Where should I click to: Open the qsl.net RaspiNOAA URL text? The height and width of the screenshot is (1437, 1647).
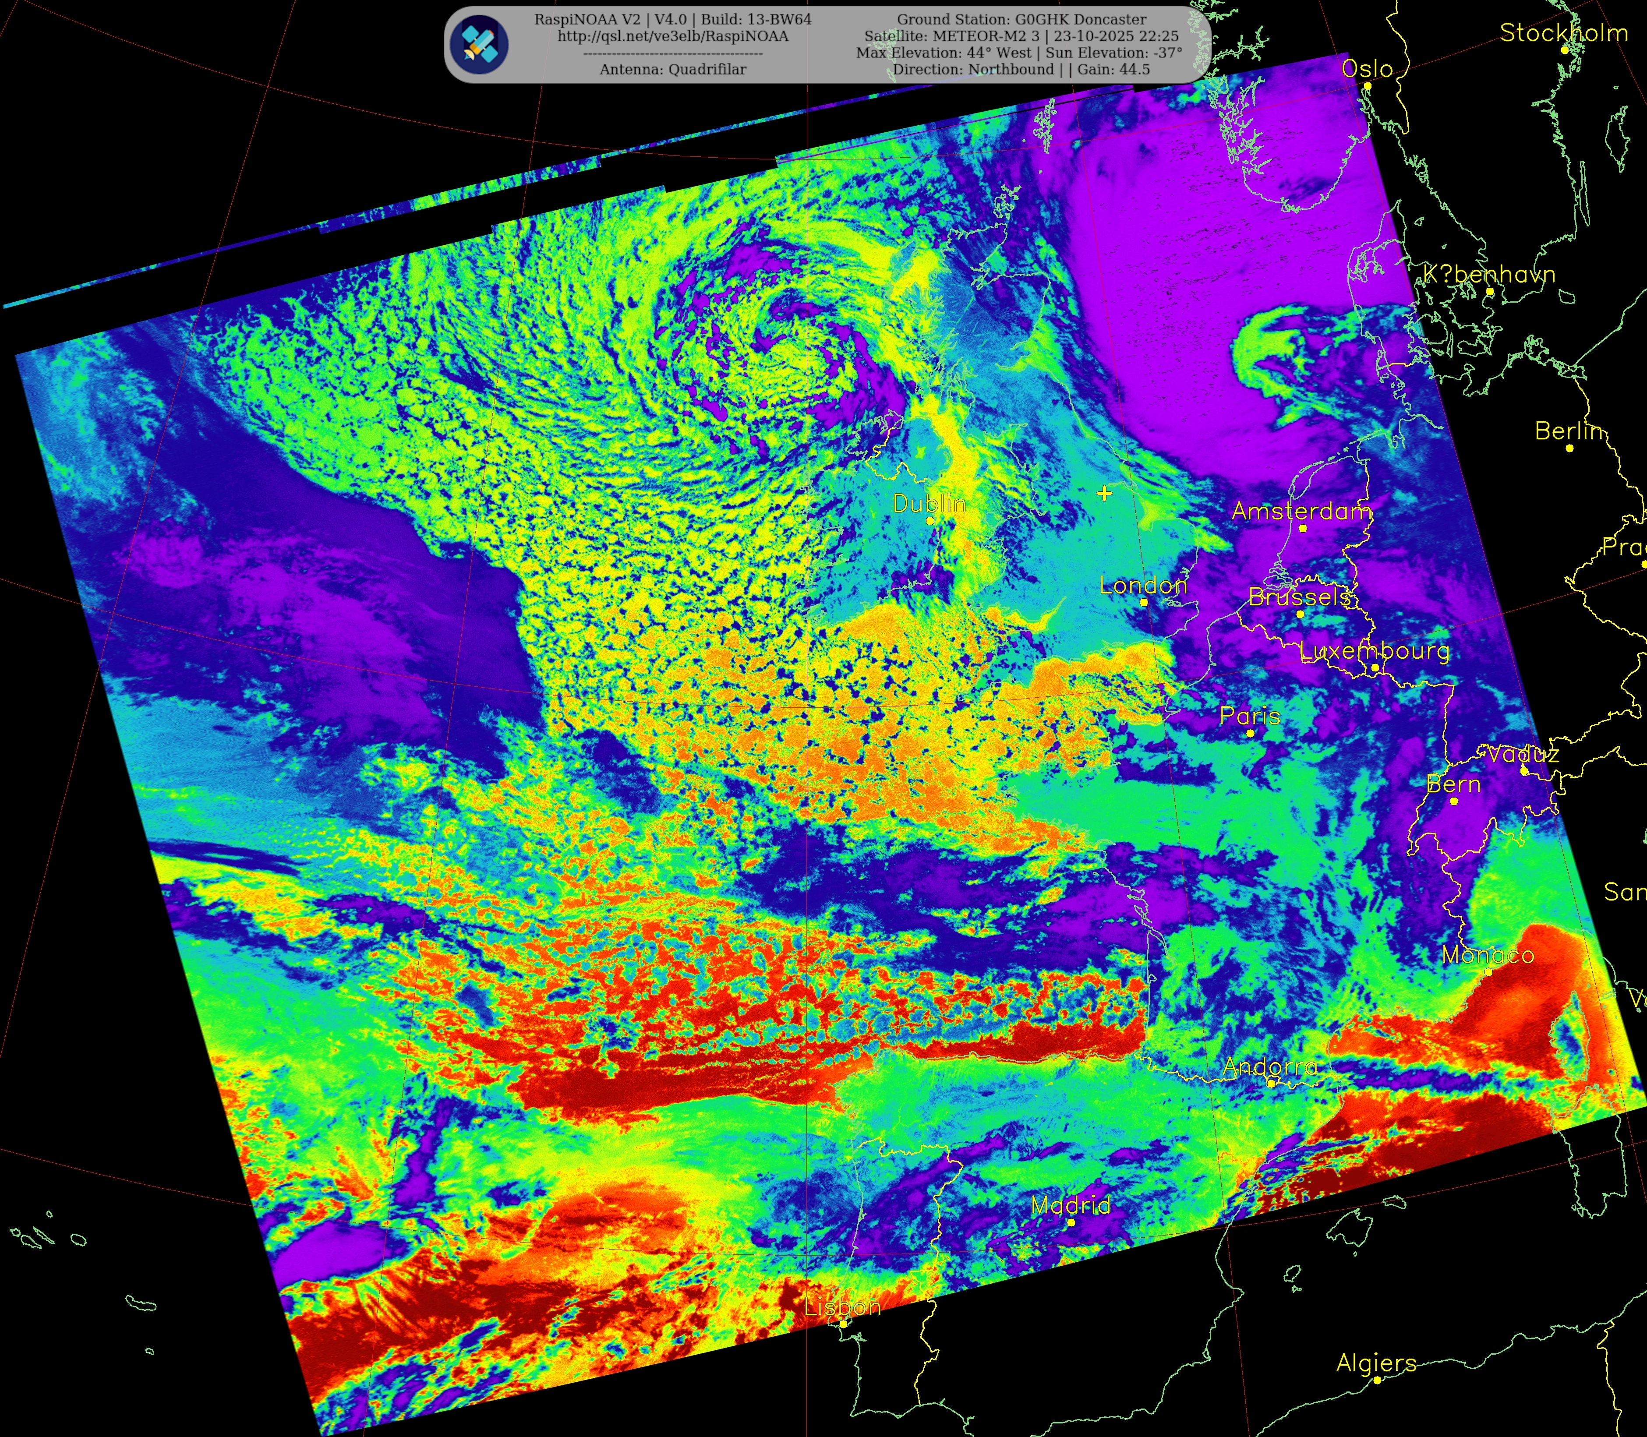[x=673, y=36]
